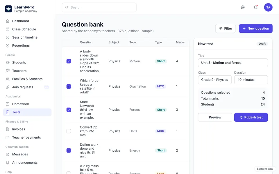
Task: Edit the test Title field
Action: [x=233, y=63]
